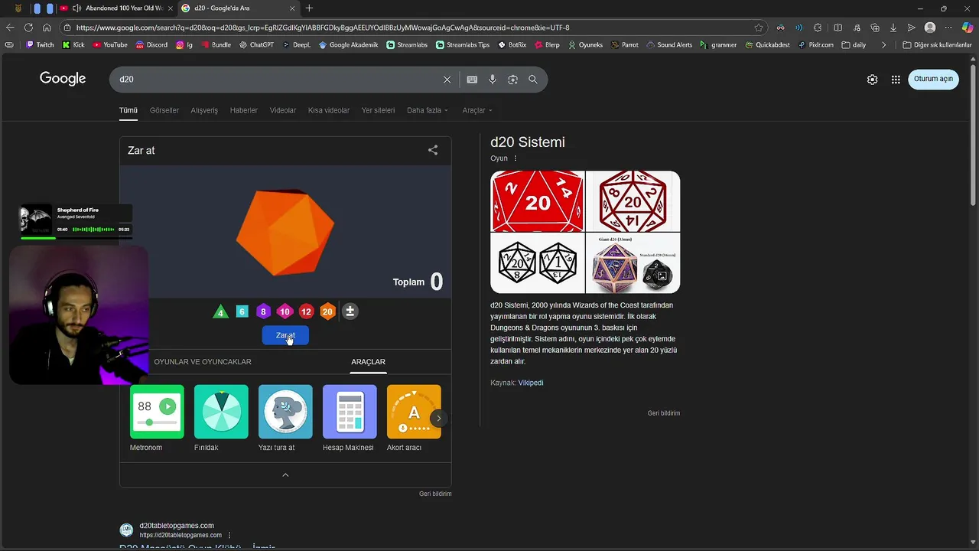Bookmark this page with star icon
This screenshot has height=551, width=979.
(x=759, y=28)
